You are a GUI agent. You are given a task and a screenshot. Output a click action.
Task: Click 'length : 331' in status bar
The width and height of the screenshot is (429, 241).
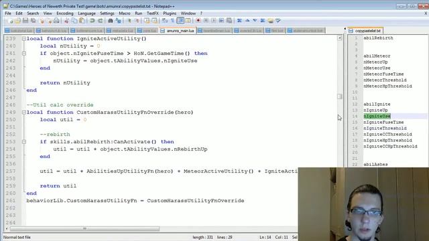tap(202, 237)
